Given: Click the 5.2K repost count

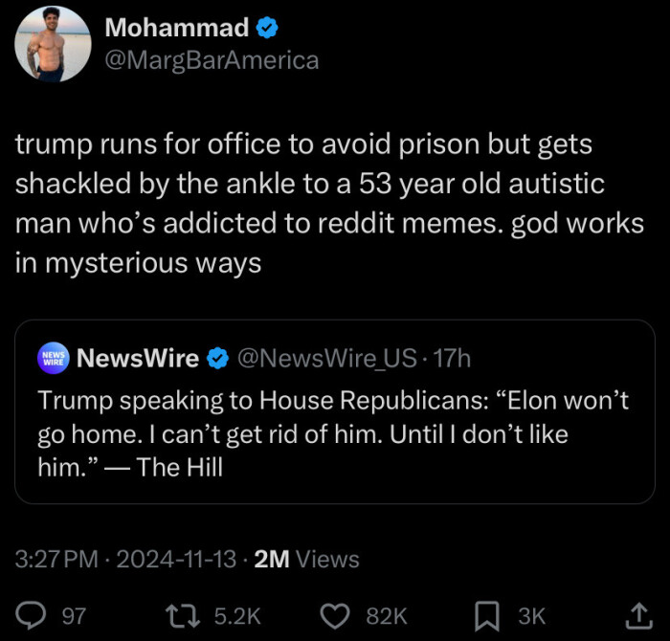Looking at the screenshot, I should (234, 615).
